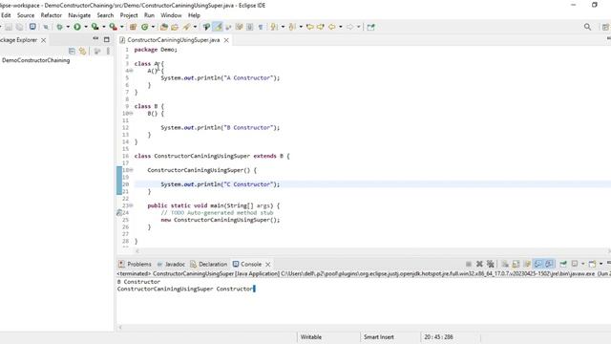Open New Java Class dropdown arrow
This screenshot has height=344, width=611.
[x=153, y=27]
